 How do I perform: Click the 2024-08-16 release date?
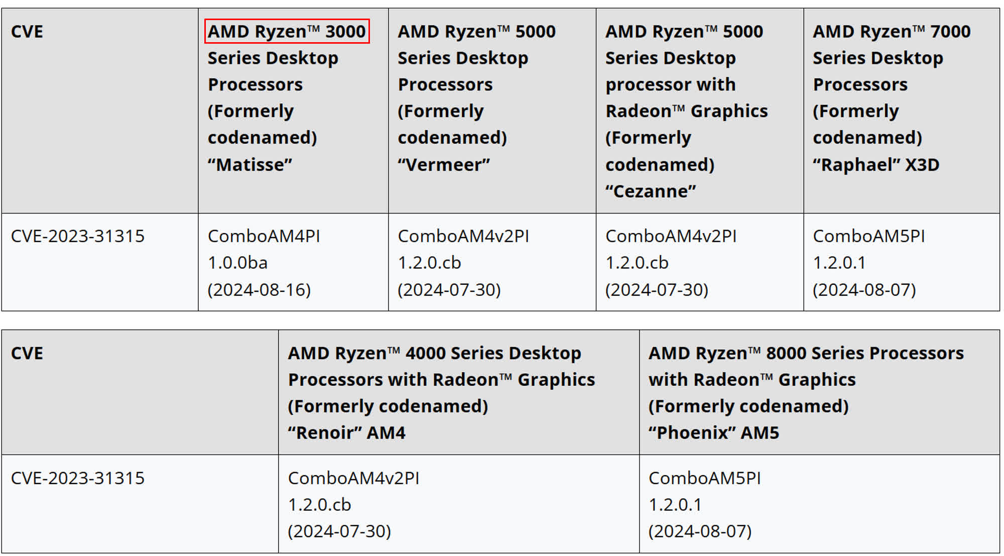tap(259, 290)
